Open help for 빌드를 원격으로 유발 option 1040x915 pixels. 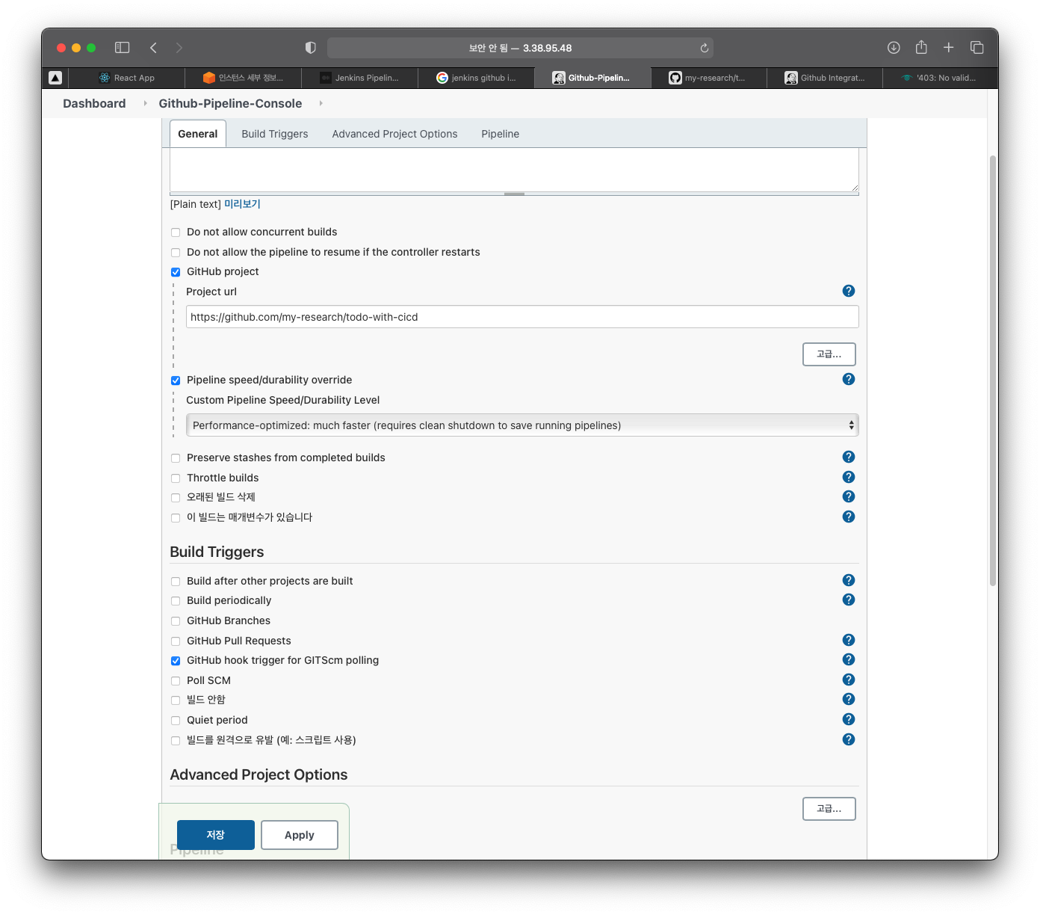point(848,739)
